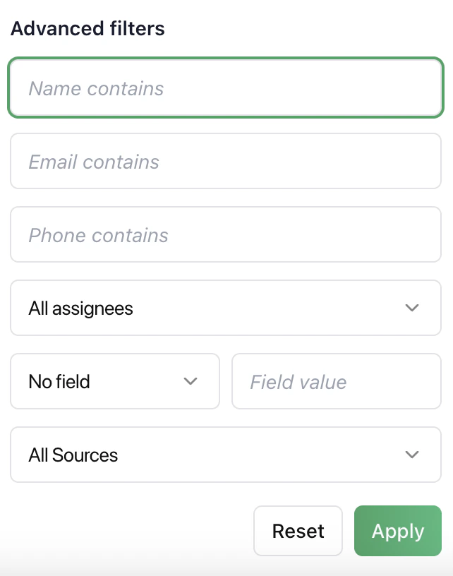Open the All Sources dropdown chevron
The image size is (453, 576).
tap(413, 455)
